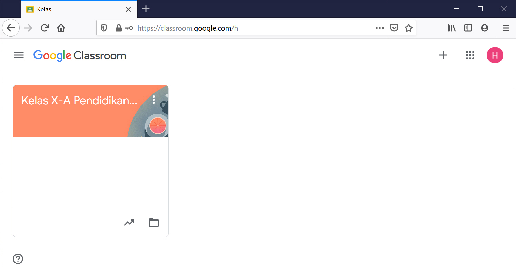Save page to Pocket
This screenshot has width=516, height=276.
(394, 28)
